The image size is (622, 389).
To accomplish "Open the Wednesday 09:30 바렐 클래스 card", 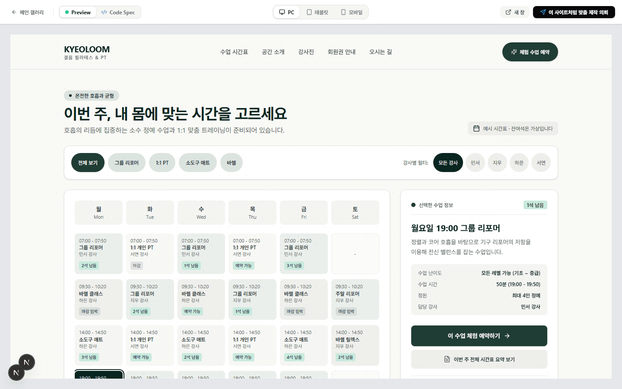I will [x=201, y=300].
